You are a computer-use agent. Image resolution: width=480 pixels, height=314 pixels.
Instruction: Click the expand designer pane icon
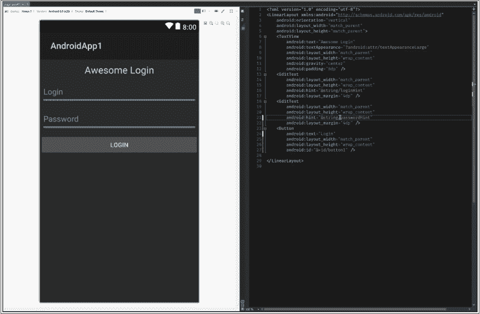click(x=231, y=11)
